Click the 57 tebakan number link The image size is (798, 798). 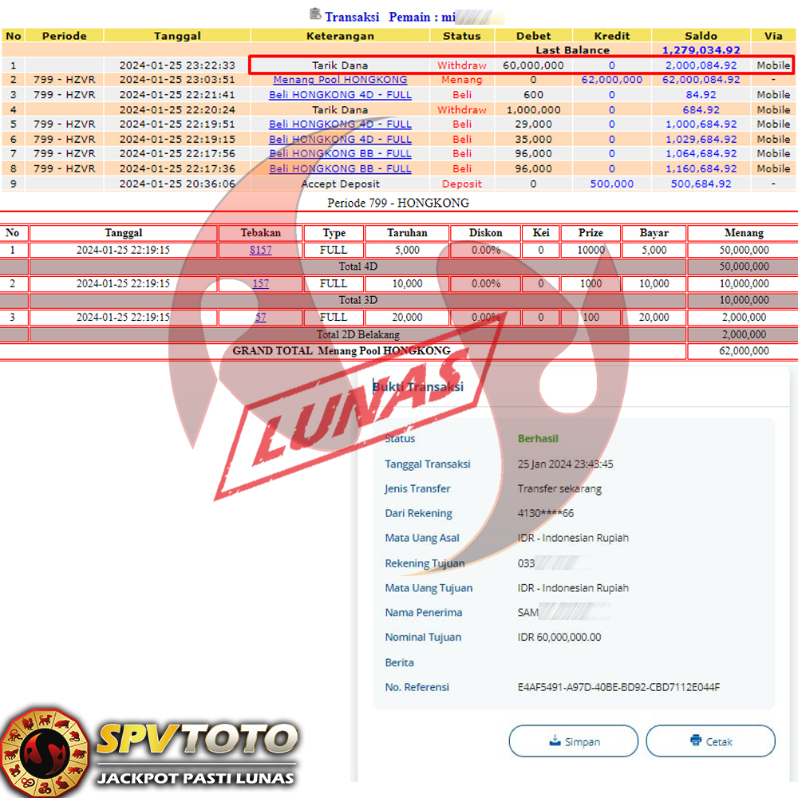(260, 317)
